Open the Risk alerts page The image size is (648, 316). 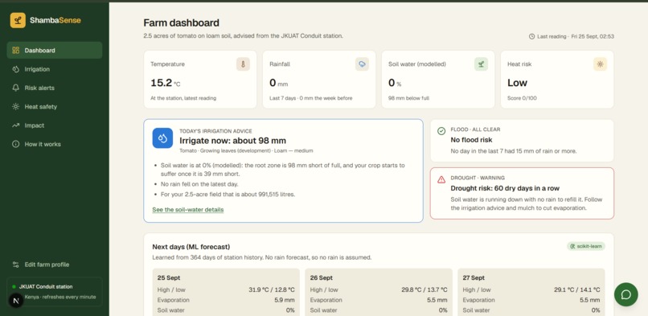55,88
